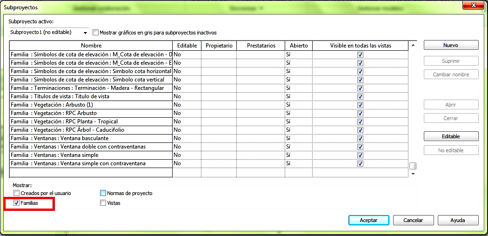Select the Vegetación : RPC Arbusto row
This screenshot has height=236, width=488.
tap(91, 113)
